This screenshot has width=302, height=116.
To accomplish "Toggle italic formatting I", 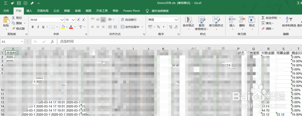I will pyautogui.click(x=38, y=27).
